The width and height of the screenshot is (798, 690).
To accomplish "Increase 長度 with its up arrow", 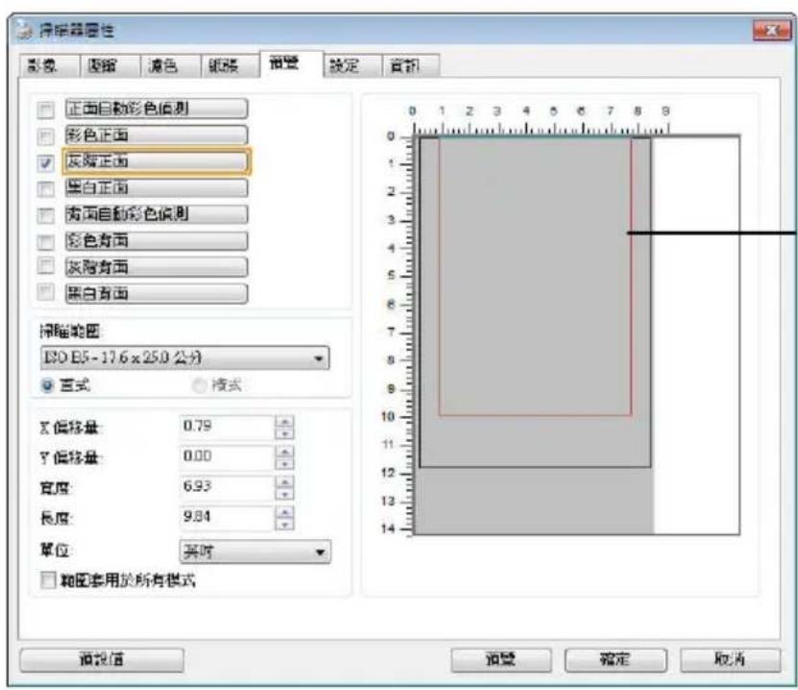I will coord(284,512).
